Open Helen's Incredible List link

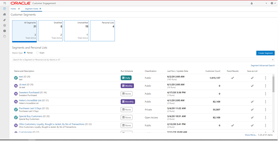click(x=30, y=100)
